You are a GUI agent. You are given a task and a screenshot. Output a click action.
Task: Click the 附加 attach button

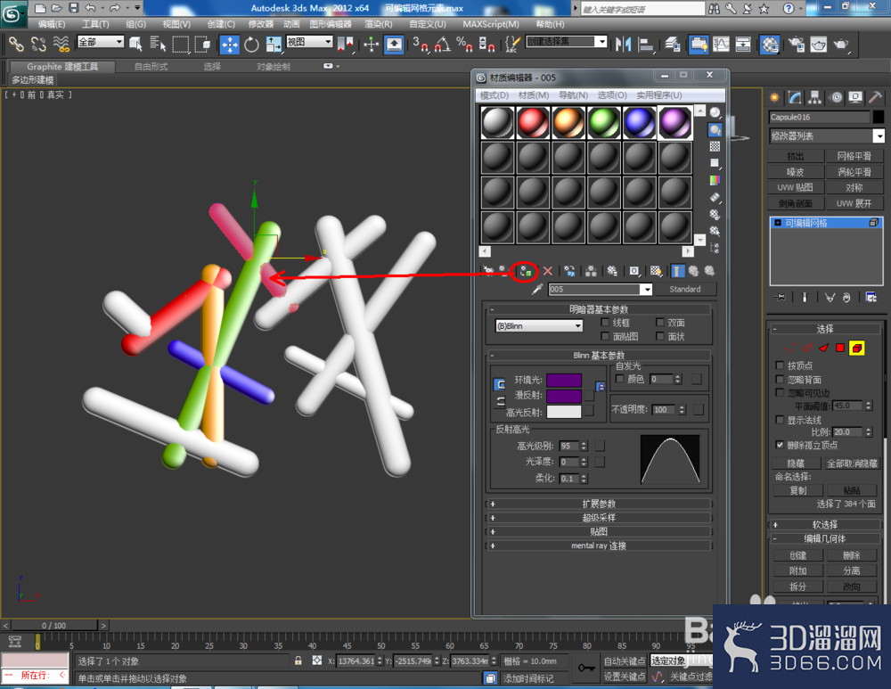[x=797, y=570]
